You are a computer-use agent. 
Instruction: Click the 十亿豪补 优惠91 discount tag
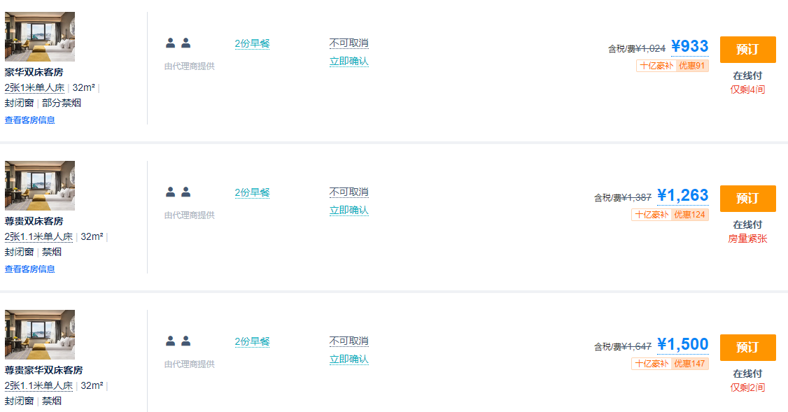[x=672, y=66]
